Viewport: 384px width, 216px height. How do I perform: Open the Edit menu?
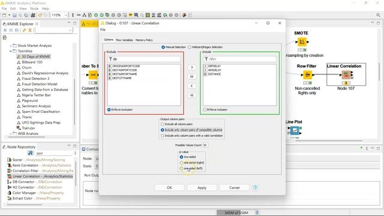[13, 8]
